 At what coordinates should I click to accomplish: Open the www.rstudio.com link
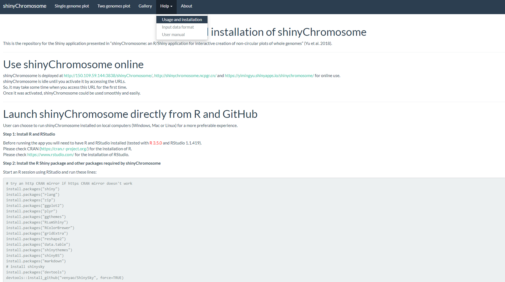(51, 155)
